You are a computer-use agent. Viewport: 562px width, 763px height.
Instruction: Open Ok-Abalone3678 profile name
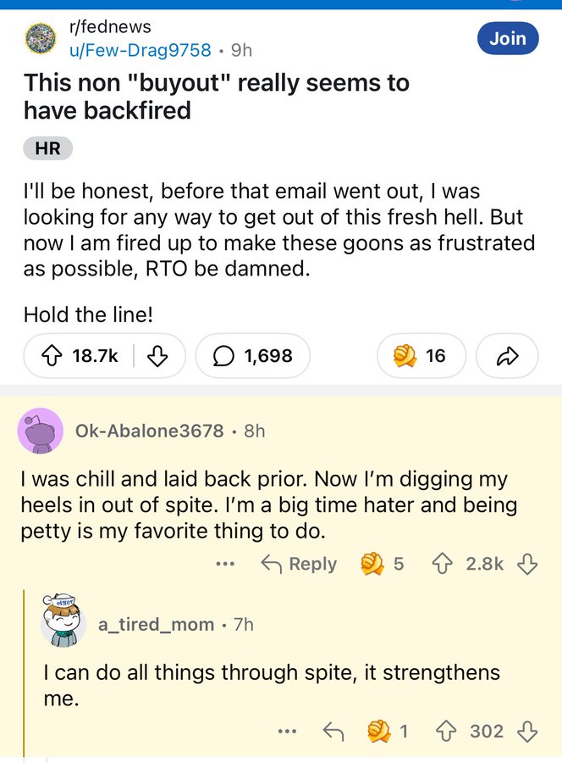tap(150, 431)
